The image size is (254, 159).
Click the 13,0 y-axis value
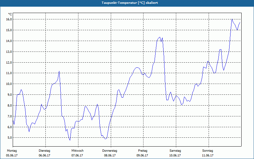pos(9,52)
